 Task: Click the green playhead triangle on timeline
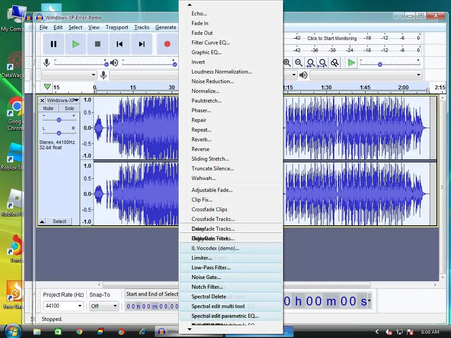coord(48,87)
